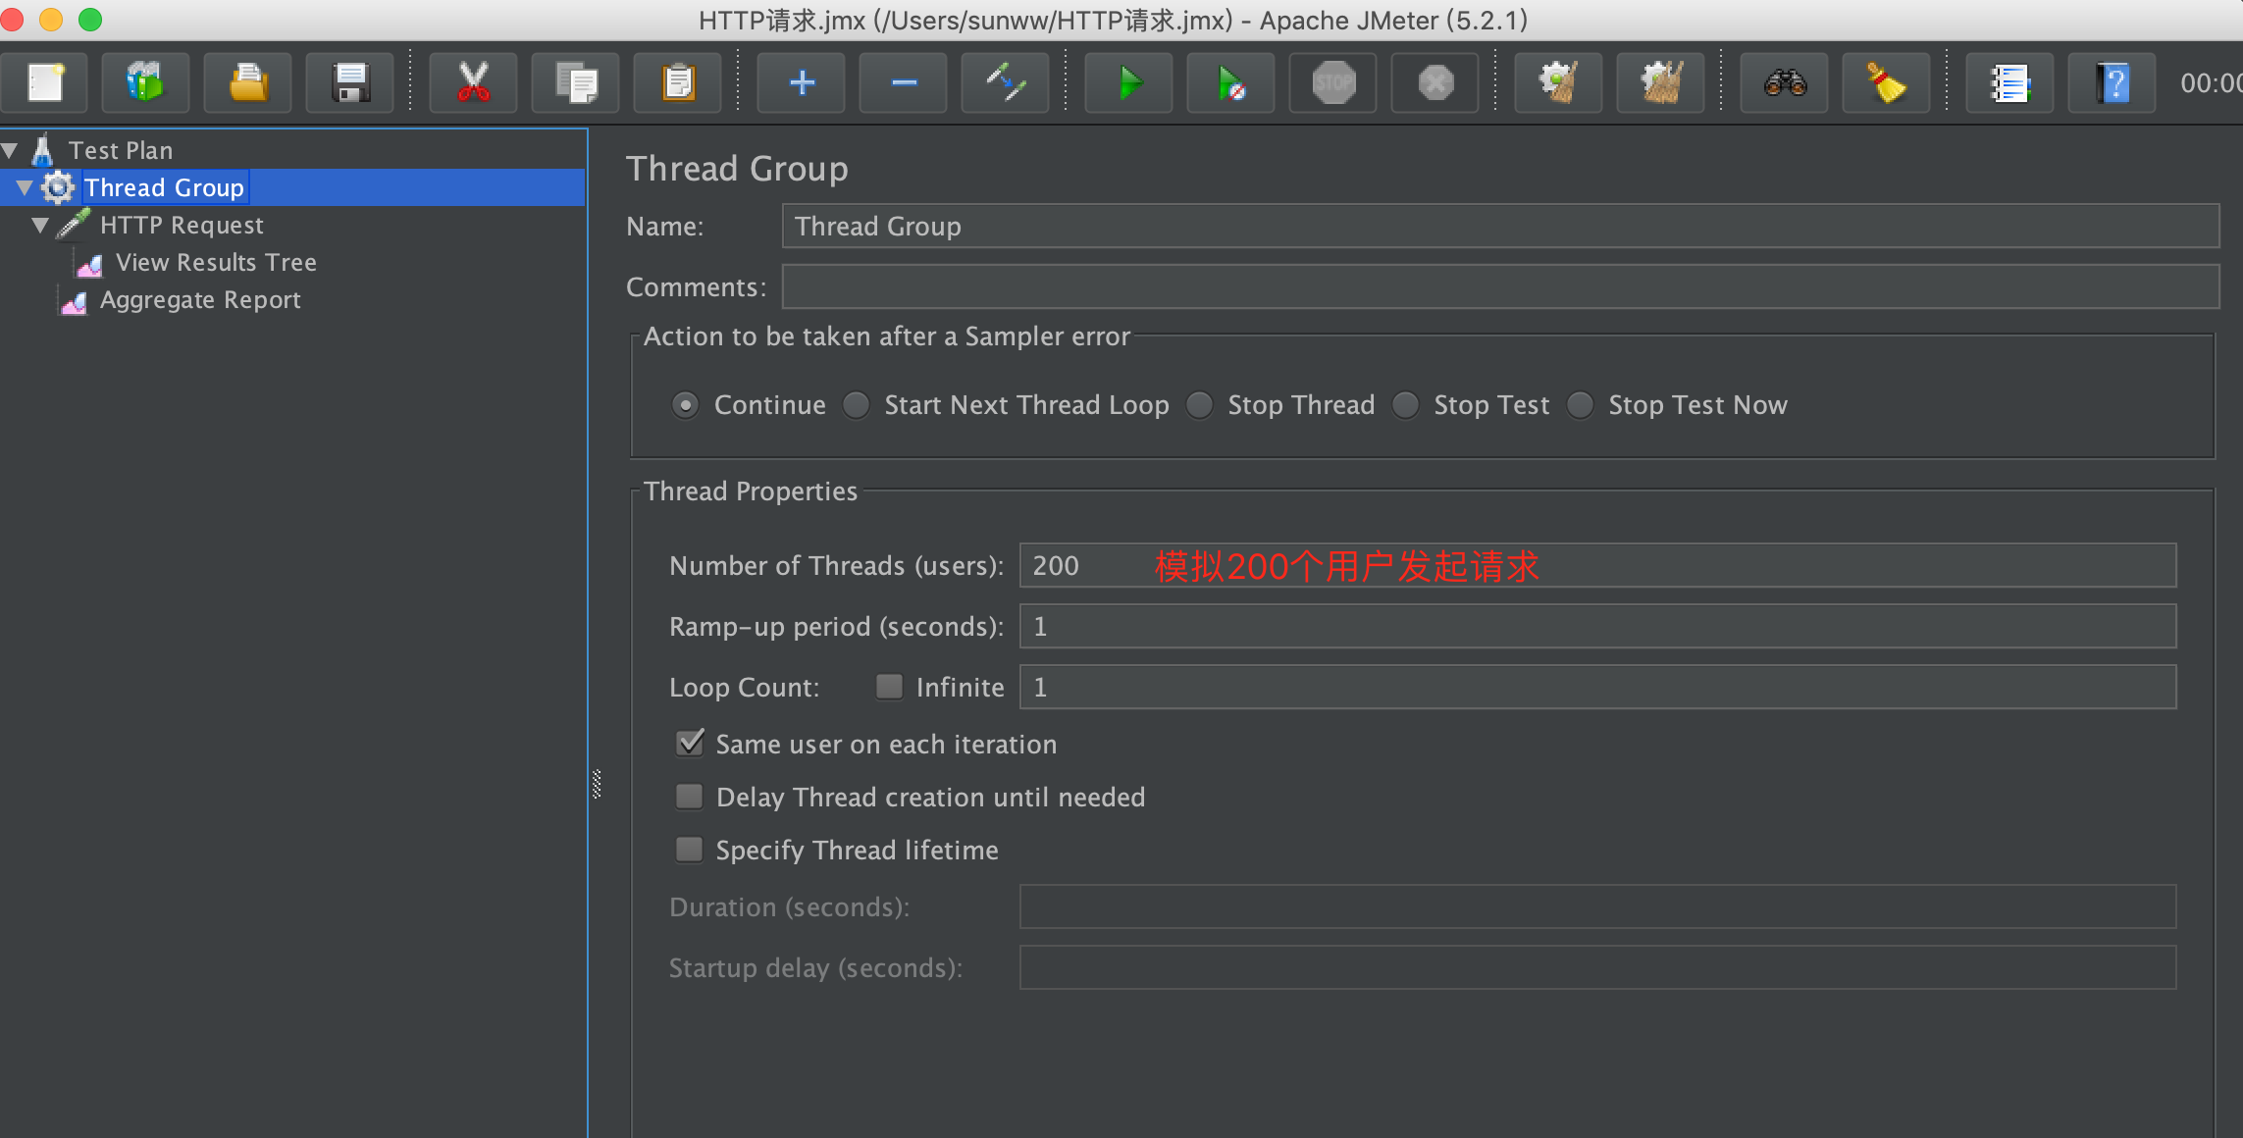Click the binoculars Search icon
Viewport: 2243px width, 1138px height.
(1784, 83)
